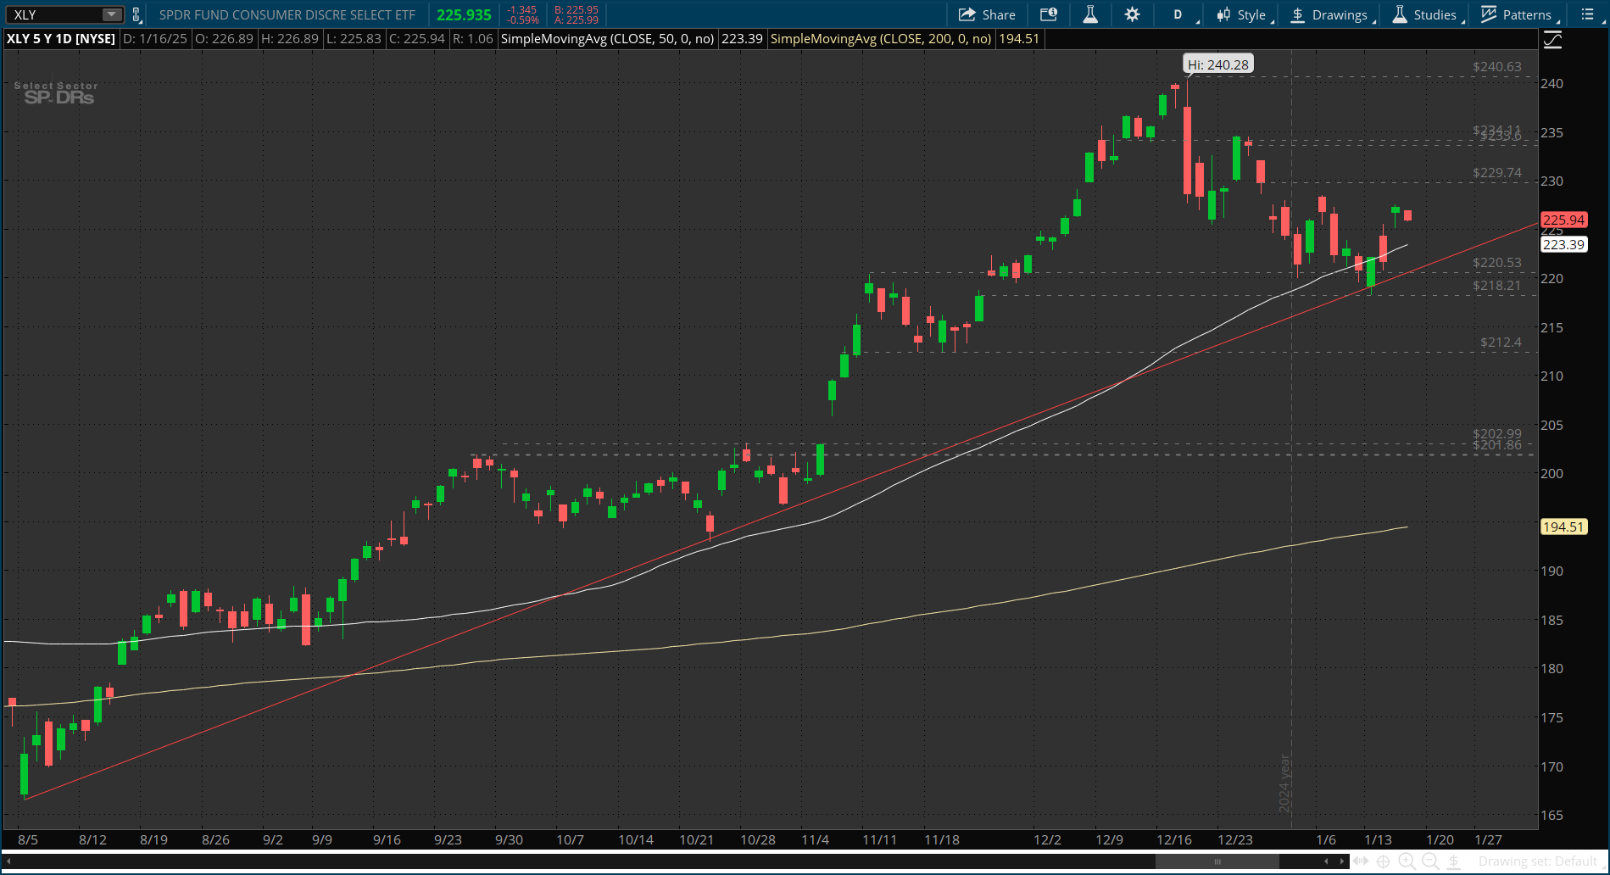Screen dimensions: 1610x875
Task: Click the 8/5 date on time axis
Action: tap(28, 839)
